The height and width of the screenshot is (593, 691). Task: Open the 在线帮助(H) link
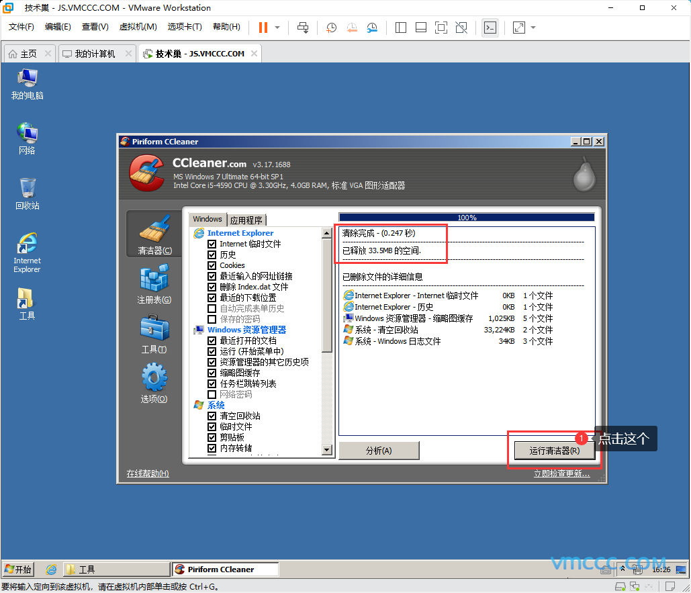pyautogui.click(x=148, y=473)
